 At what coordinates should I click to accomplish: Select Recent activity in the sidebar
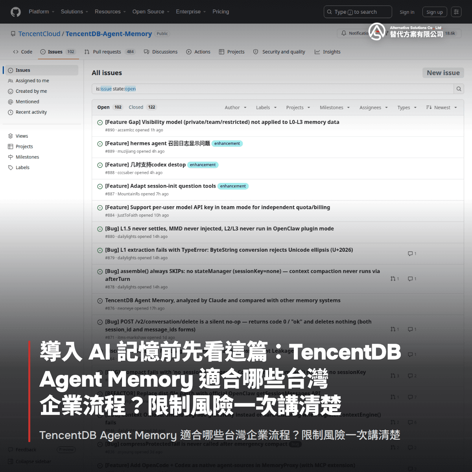[x=31, y=112]
